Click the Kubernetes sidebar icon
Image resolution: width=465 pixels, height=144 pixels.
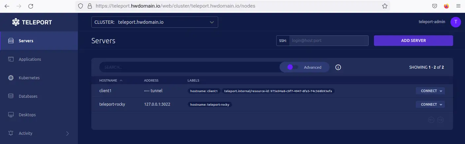[x=11, y=78]
